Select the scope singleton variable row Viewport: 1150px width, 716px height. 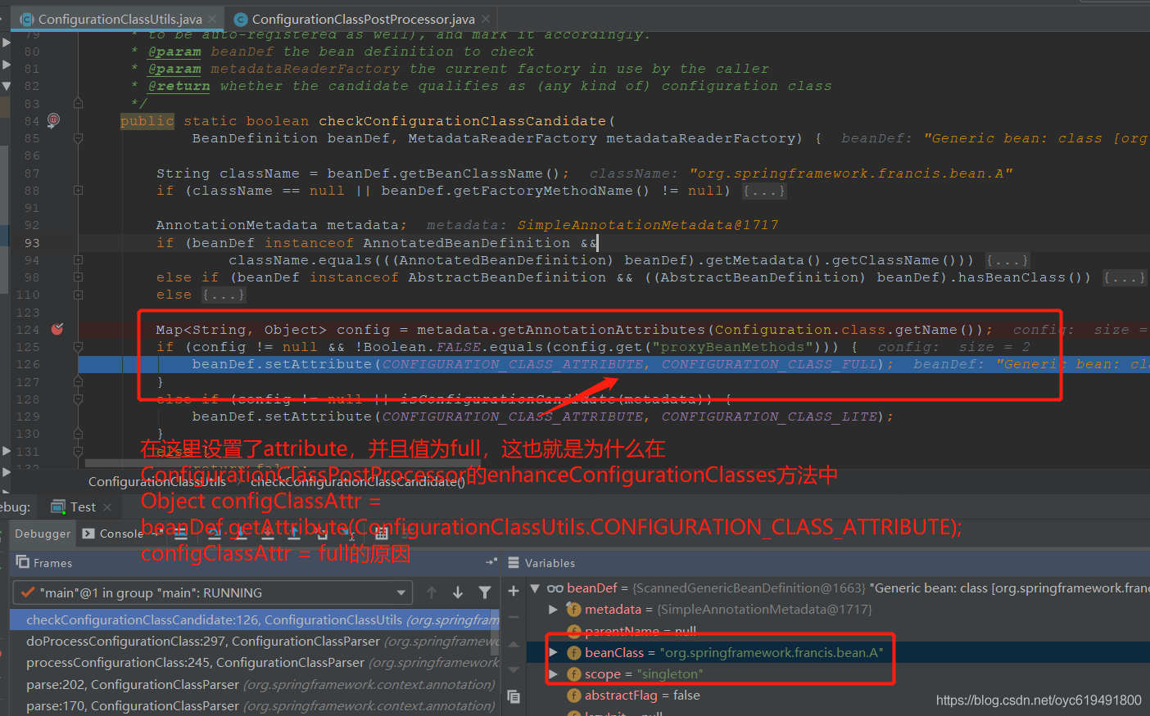click(840, 673)
